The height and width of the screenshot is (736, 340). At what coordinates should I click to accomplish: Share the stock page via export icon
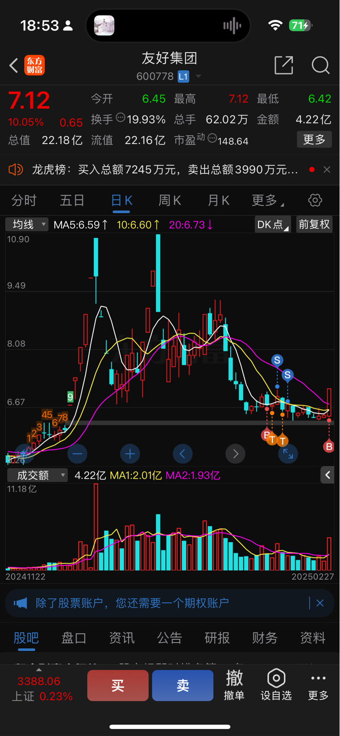coord(284,65)
